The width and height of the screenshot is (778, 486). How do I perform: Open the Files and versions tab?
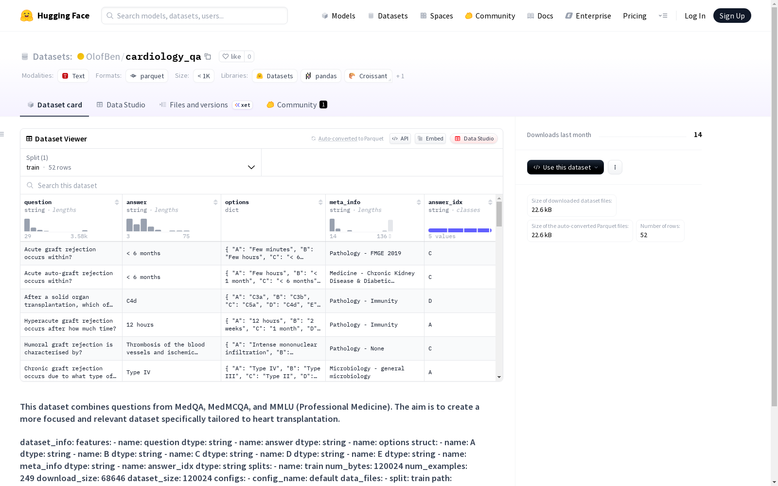(206, 105)
